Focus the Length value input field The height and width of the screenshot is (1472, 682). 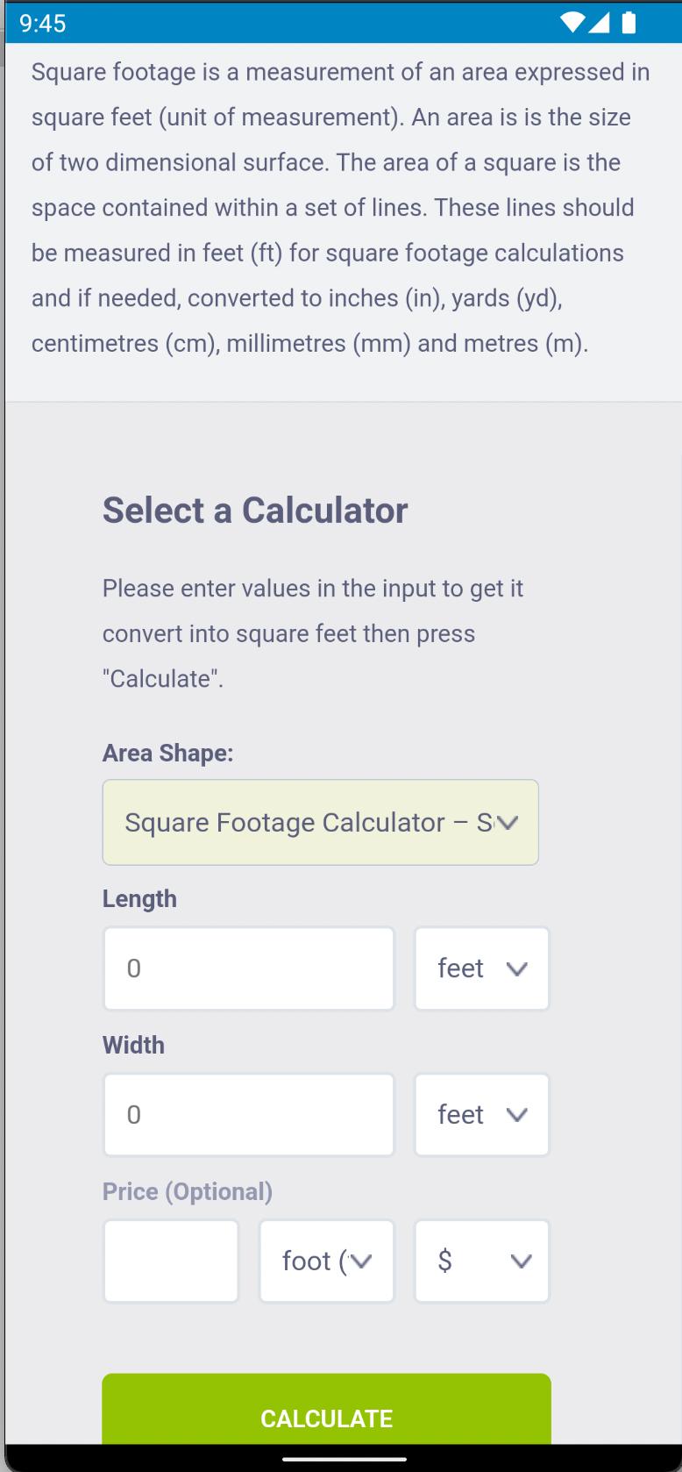tap(249, 968)
